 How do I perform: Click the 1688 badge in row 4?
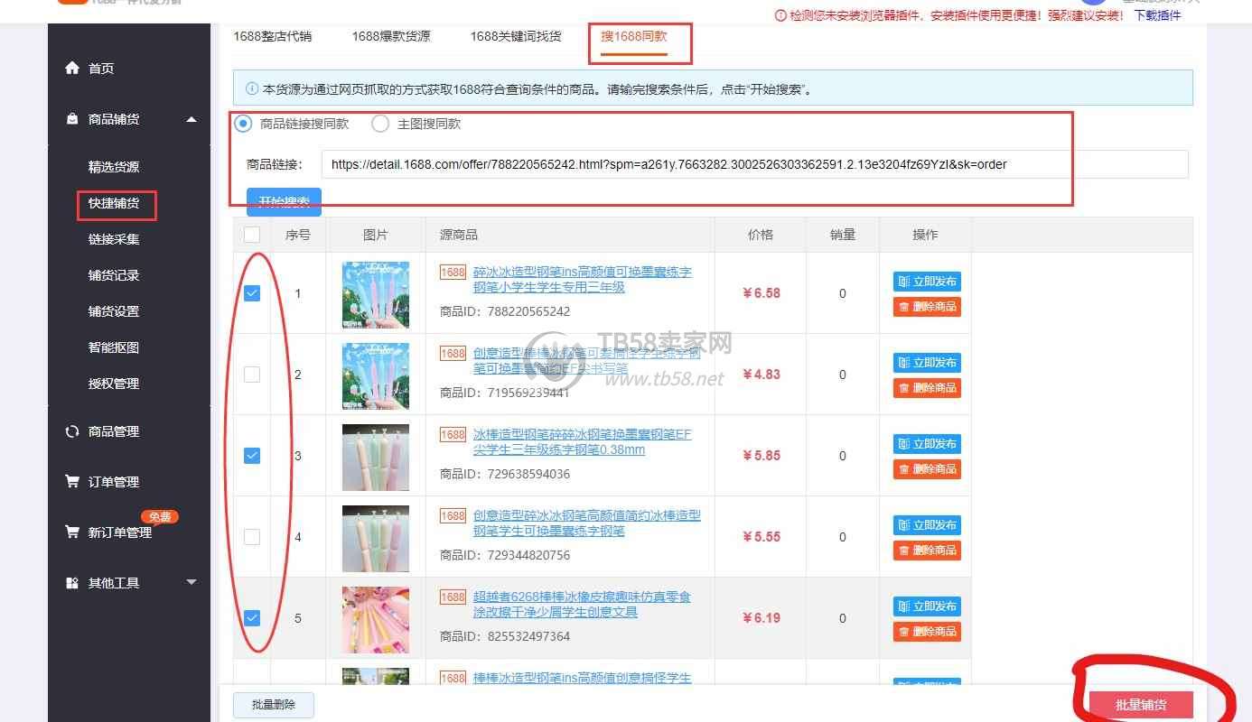453,516
